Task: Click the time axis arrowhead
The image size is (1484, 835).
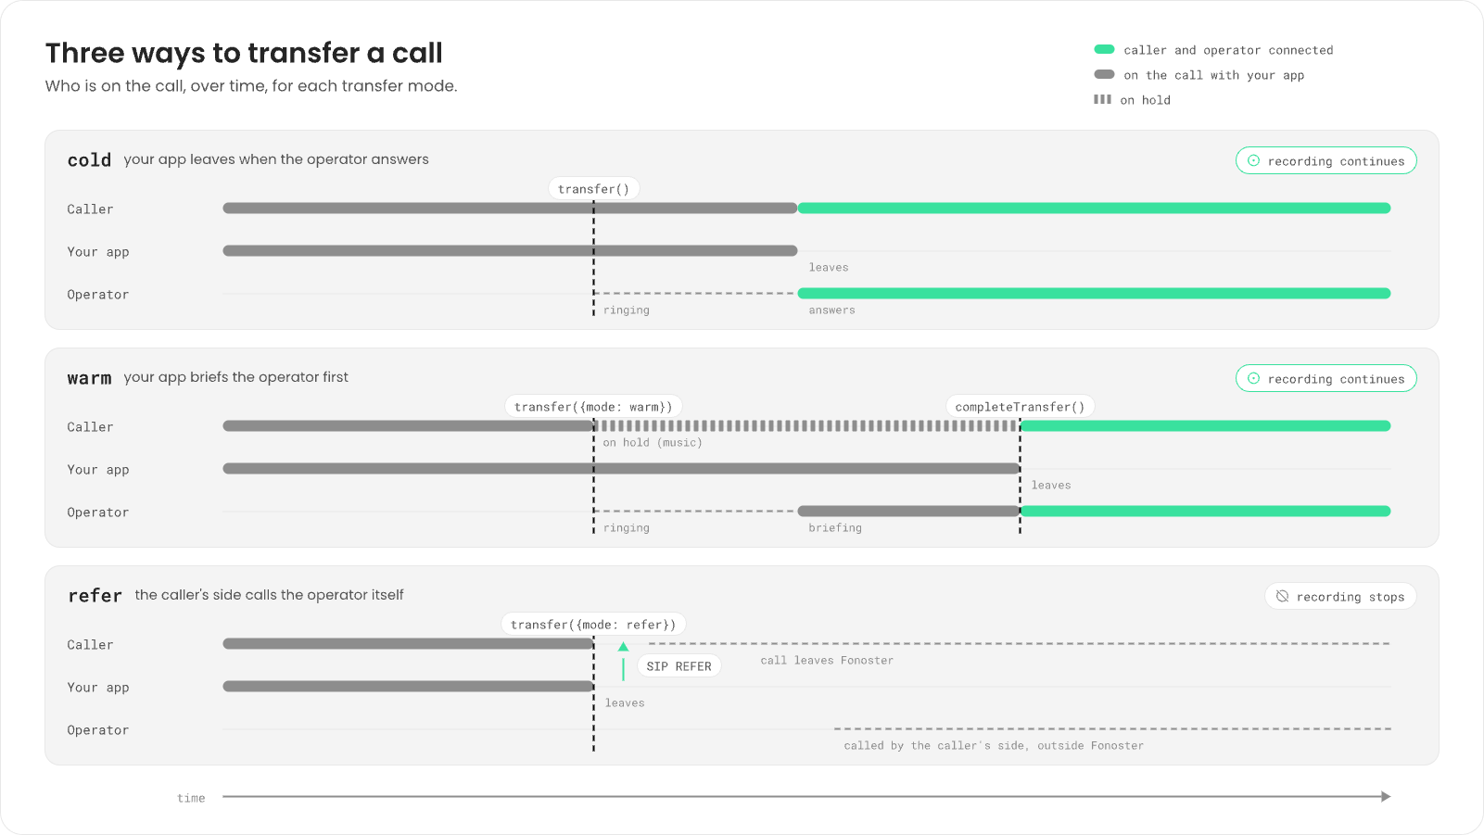Action: pos(1386,796)
